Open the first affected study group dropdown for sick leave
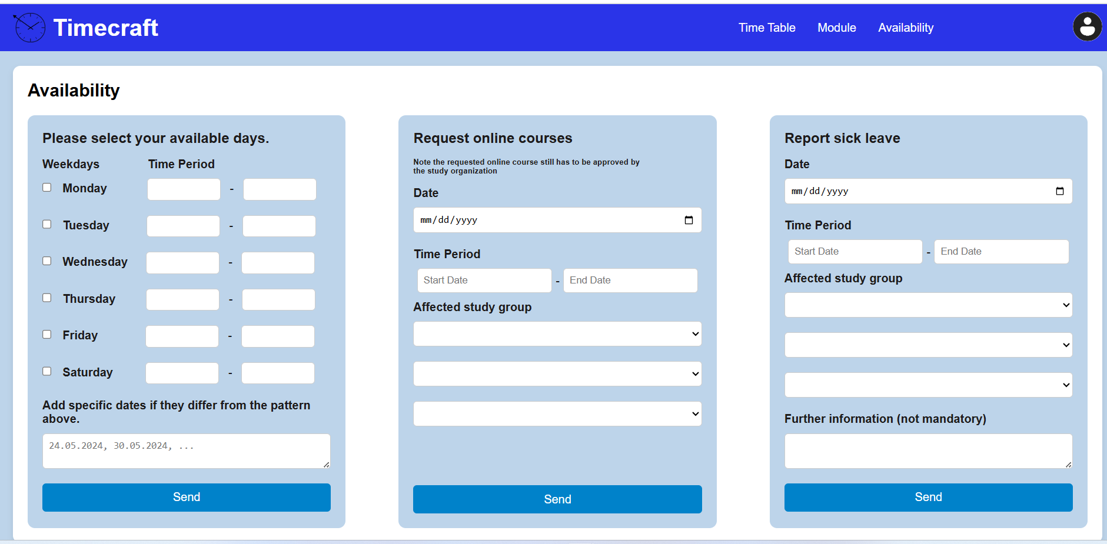1107x544 pixels. click(x=928, y=305)
